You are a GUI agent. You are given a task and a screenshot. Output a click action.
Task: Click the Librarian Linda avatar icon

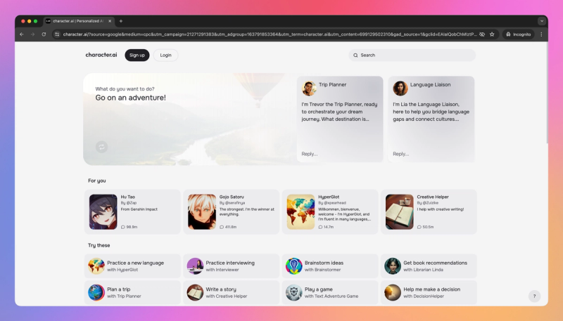tap(393, 266)
